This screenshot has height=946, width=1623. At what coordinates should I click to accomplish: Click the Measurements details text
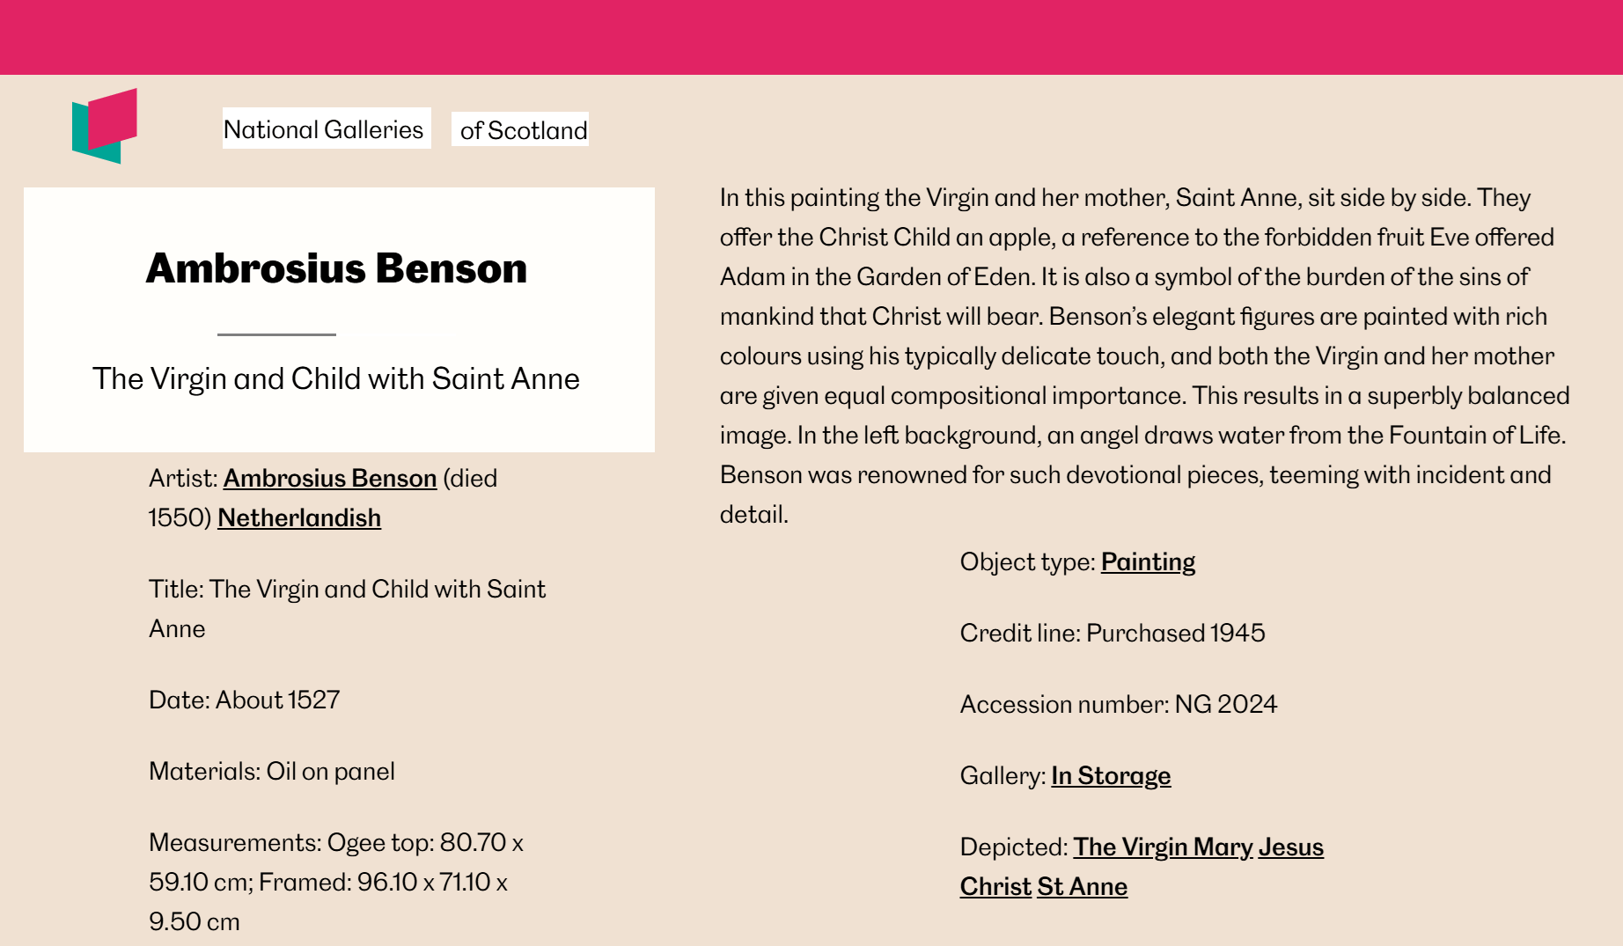[x=336, y=882]
